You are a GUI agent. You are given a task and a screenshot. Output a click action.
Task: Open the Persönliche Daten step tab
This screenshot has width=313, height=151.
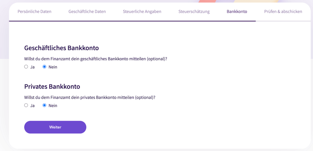click(34, 12)
